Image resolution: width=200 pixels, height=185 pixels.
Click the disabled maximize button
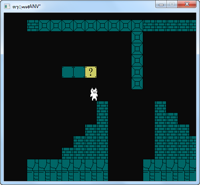[172, 4]
